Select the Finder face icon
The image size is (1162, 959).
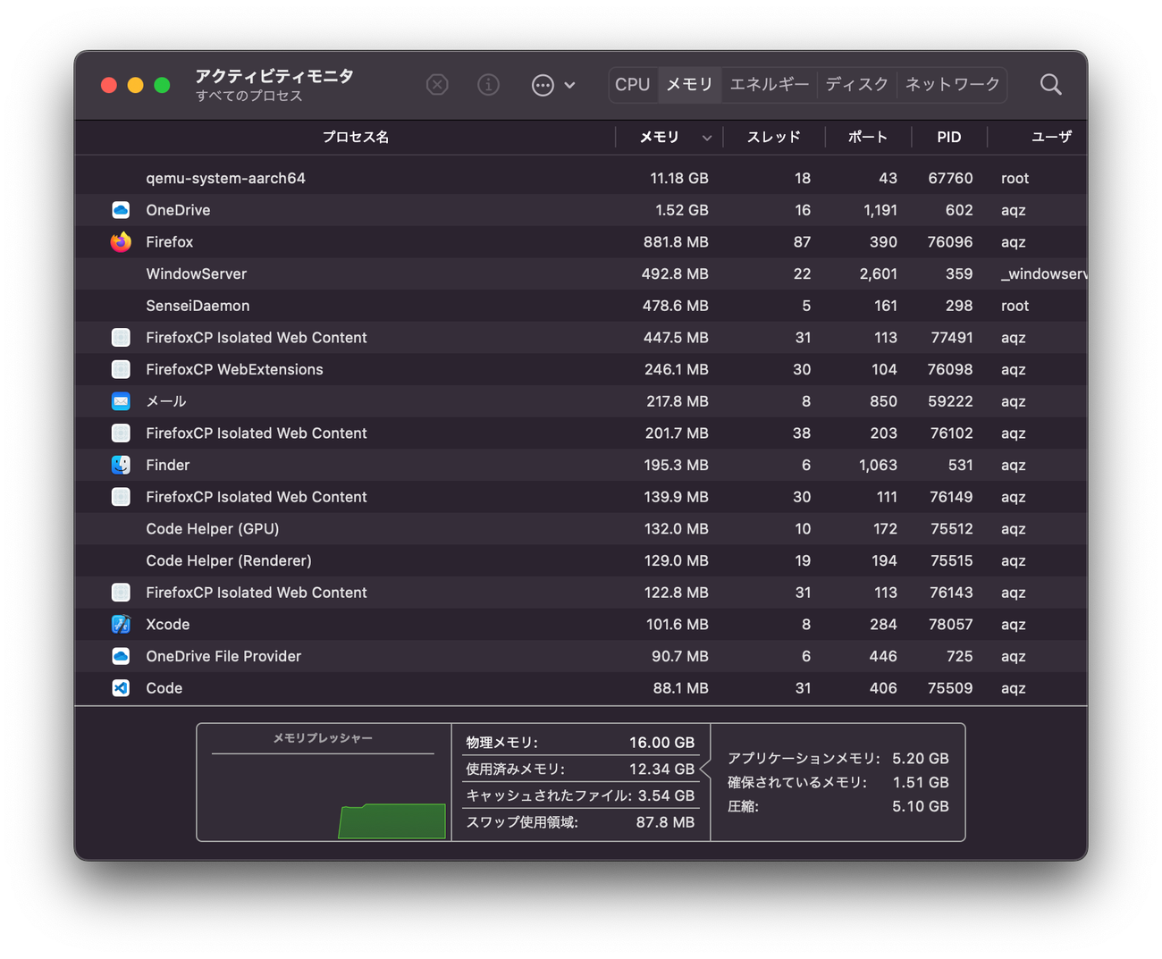coord(121,465)
